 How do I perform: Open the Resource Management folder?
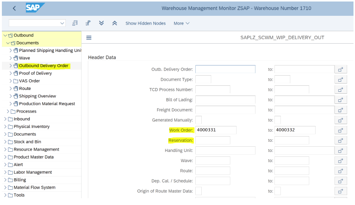tap(36, 149)
